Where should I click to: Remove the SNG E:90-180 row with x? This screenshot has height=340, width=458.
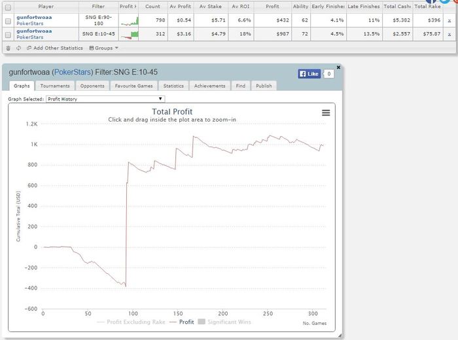(449, 20)
